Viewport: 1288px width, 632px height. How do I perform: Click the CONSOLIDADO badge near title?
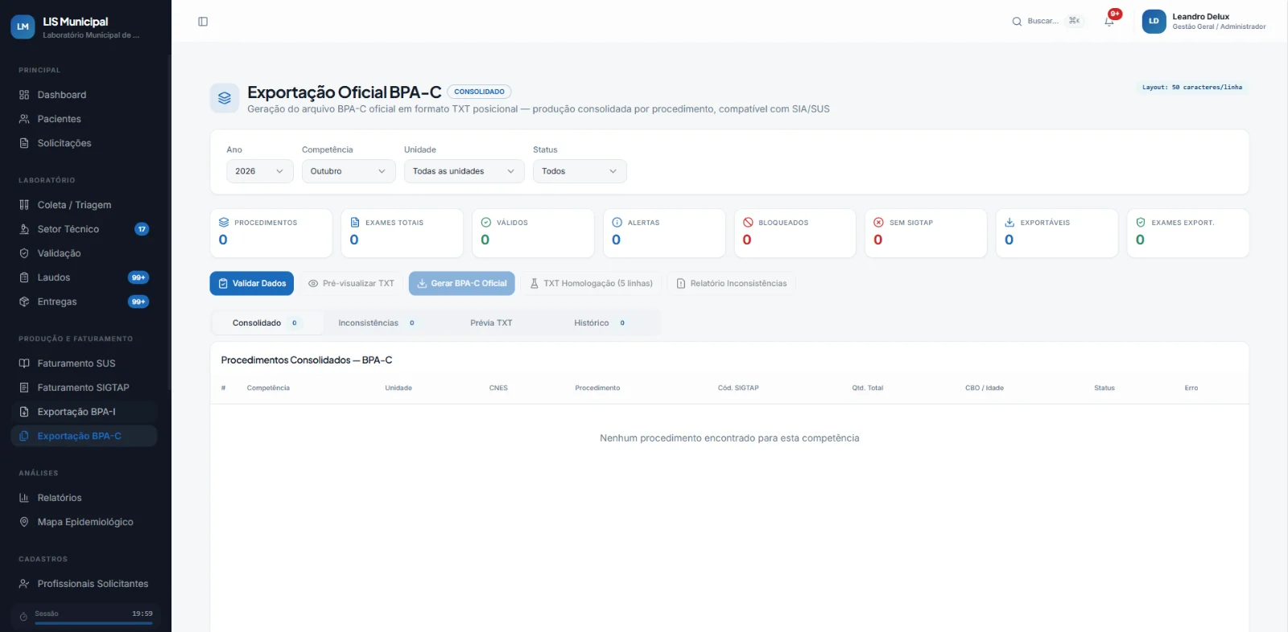tap(479, 92)
